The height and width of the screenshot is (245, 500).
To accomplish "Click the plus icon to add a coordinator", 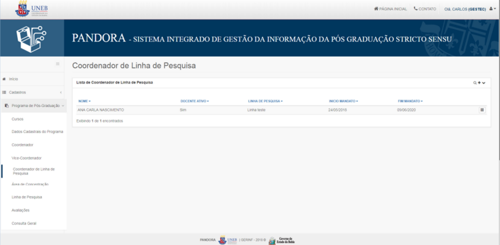I will [479, 83].
